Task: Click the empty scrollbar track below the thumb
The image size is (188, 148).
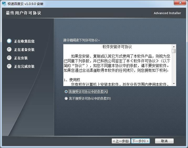Action: (174, 68)
